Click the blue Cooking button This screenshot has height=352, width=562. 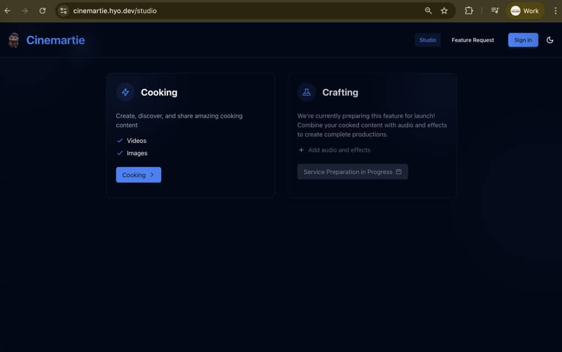138,175
